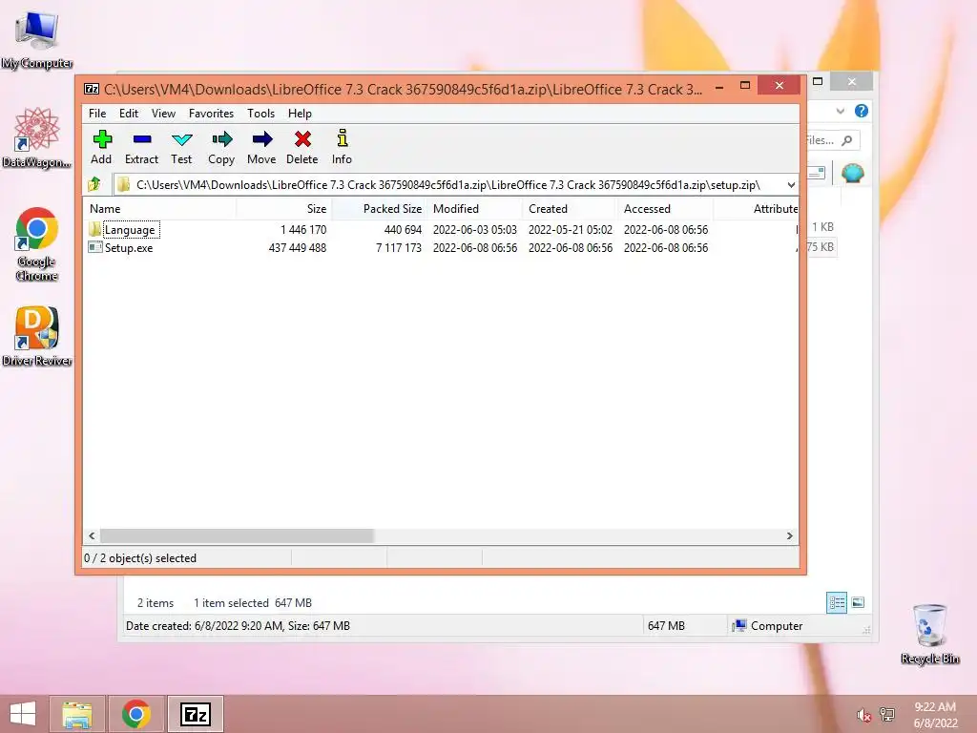
Task: Click Language size value 1 446 170
Action: pos(302,229)
